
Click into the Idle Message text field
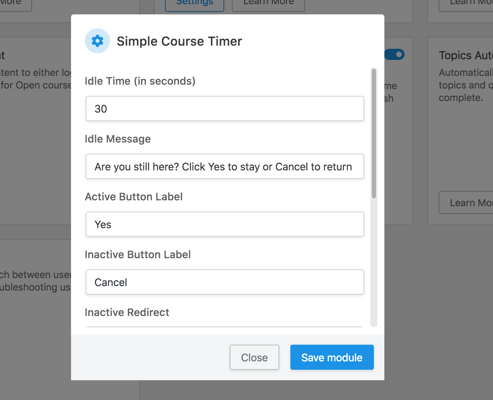pos(225,167)
